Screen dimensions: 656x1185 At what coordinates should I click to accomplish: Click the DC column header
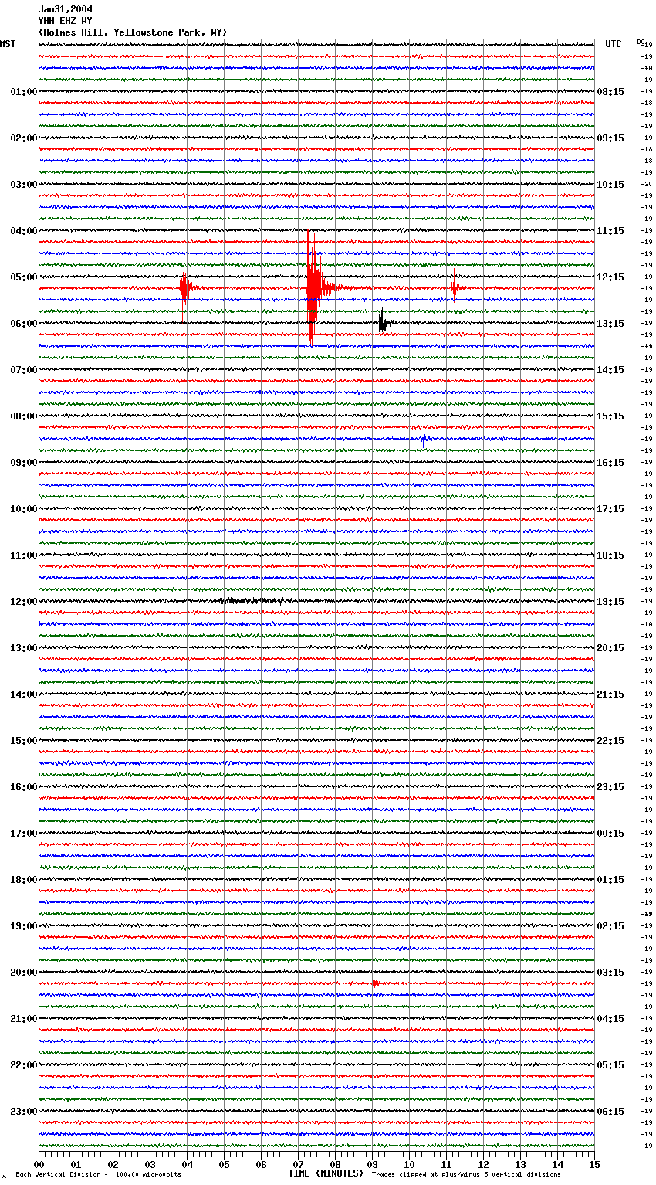(641, 42)
